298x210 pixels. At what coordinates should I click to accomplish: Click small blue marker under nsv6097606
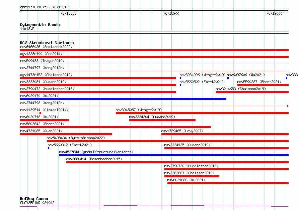[x=228, y=78]
